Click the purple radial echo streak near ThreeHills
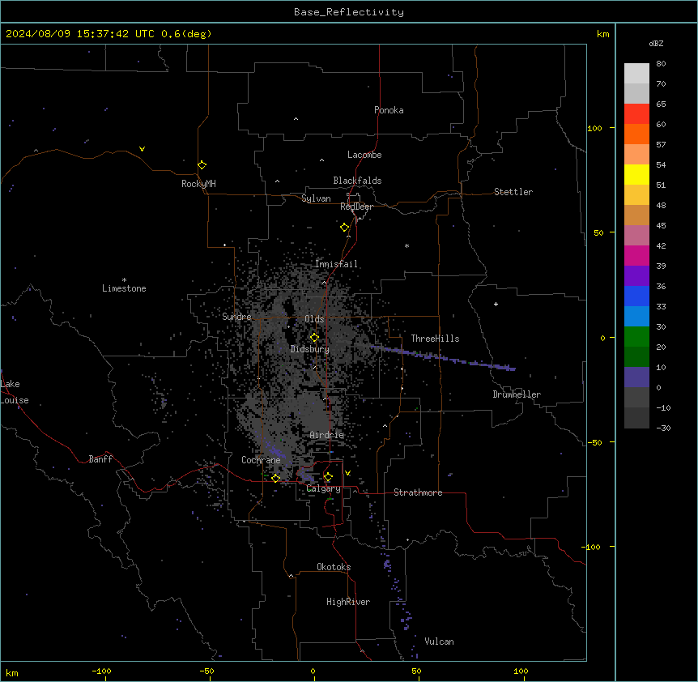 (x=443, y=357)
